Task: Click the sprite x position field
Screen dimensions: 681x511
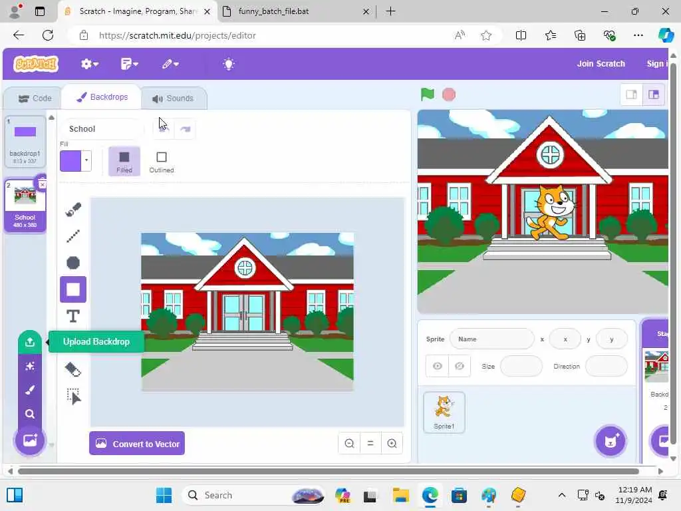Action: (x=565, y=339)
